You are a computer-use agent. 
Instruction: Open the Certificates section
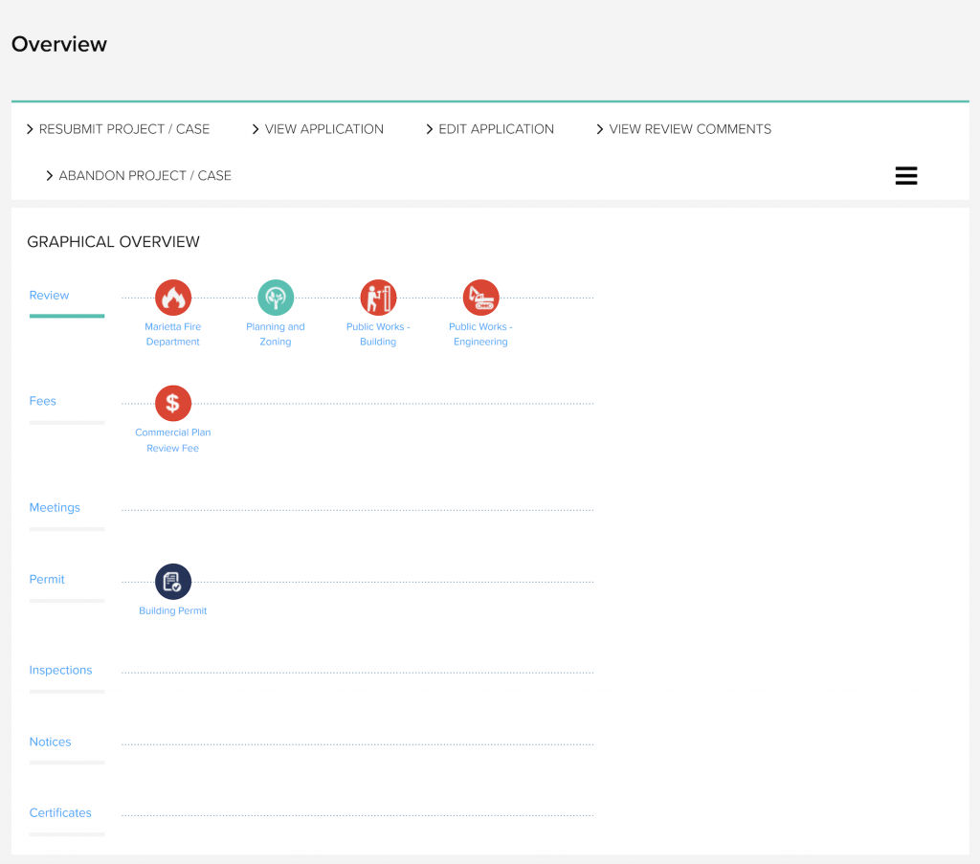coord(60,812)
